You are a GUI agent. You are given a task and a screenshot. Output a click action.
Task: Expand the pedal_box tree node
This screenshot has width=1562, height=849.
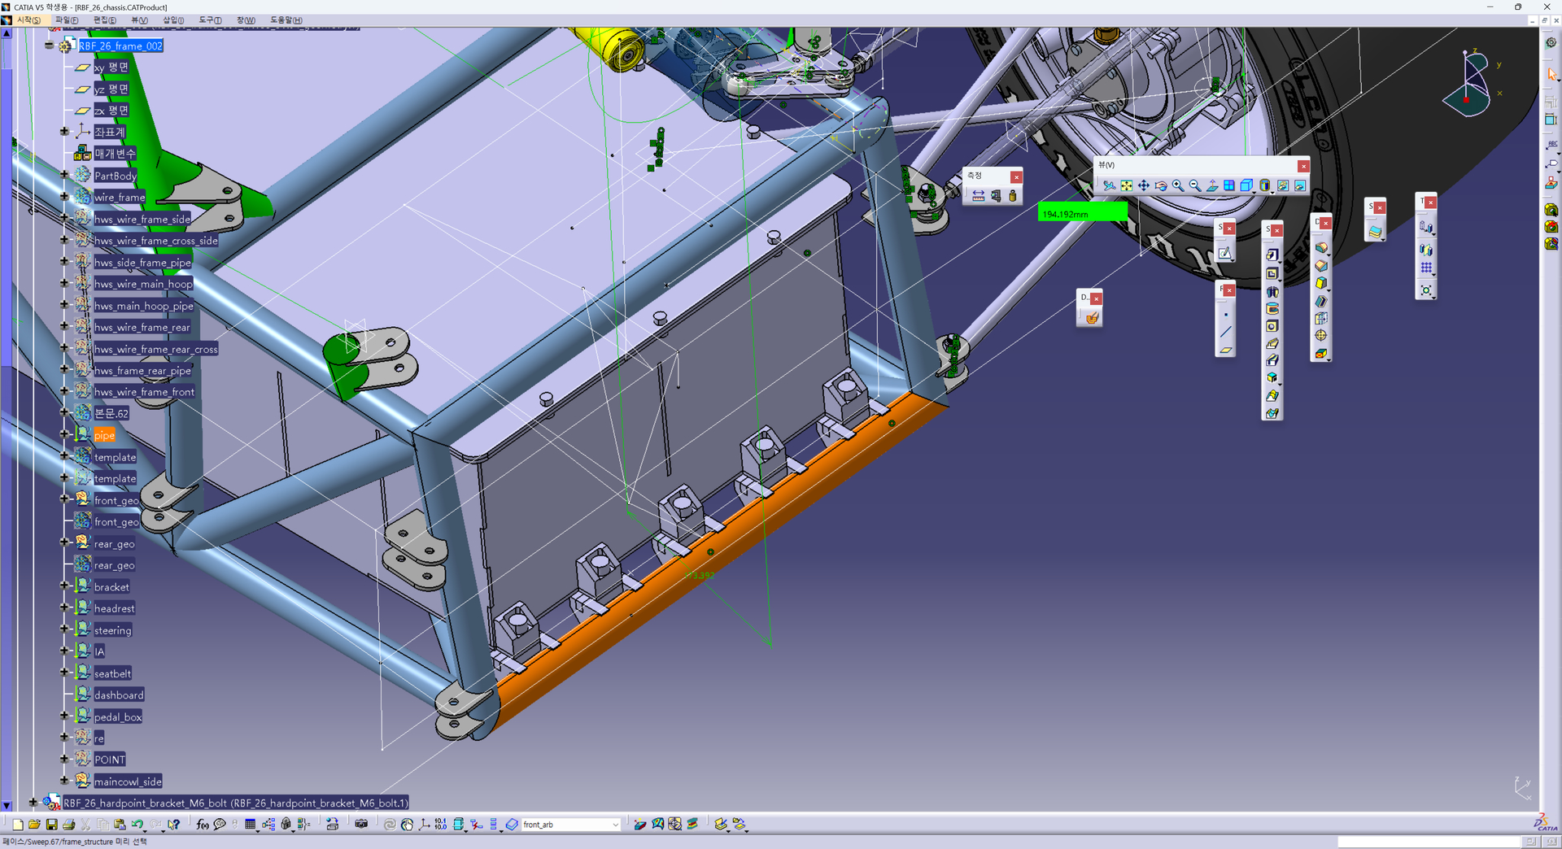point(64,716)
